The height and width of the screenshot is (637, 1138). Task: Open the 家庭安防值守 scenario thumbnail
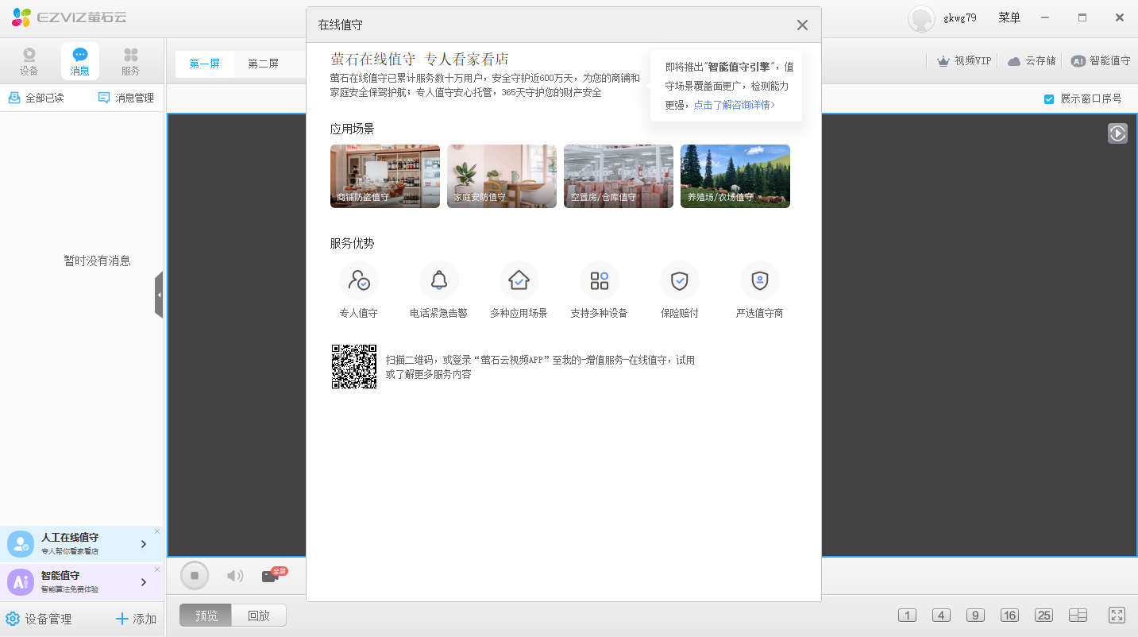click(x=502, y=176)
